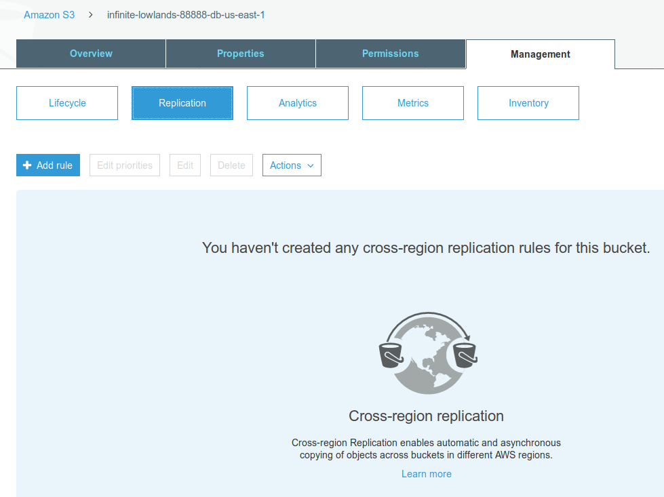The width and height of the screenshot is (664, 497).
Task: Open the Lifecycle section
Action: [67, 103]
